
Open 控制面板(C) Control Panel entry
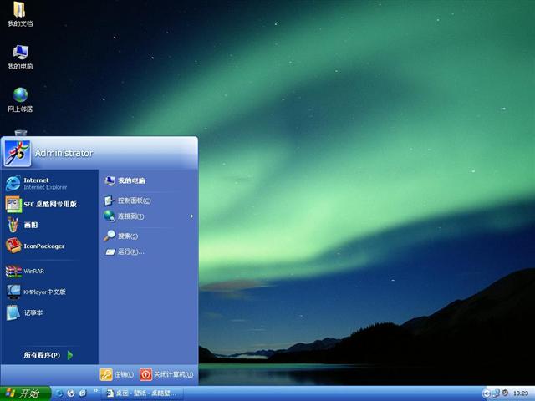[x=133, y=200]
